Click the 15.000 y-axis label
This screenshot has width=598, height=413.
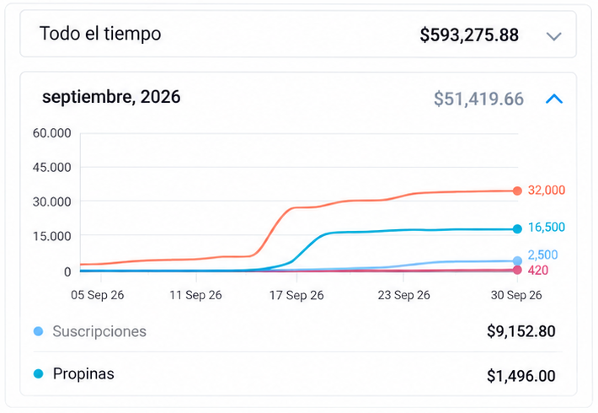point(52,236)
